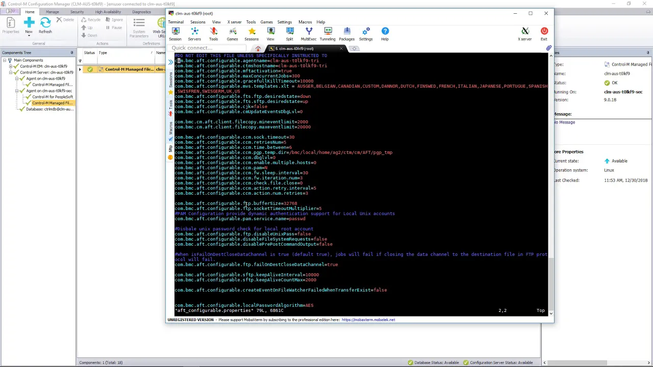Open the Macros vertical sidebar tab
Screen dimensions: 653x367
coord(170,131)
